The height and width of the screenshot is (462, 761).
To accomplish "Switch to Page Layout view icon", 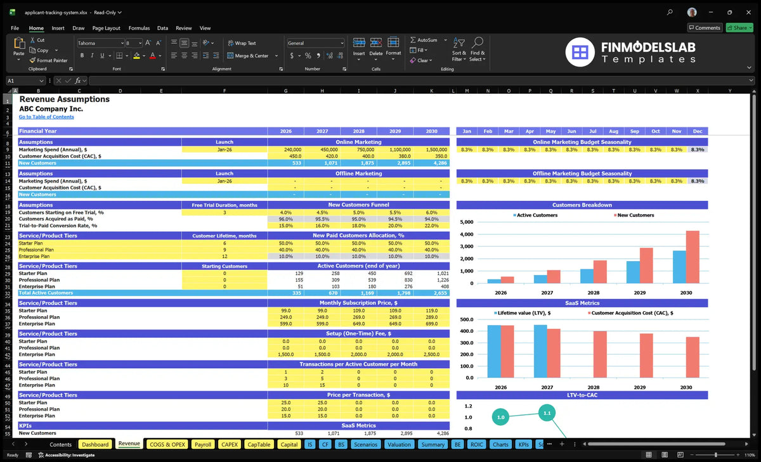I will click(x=664, y=455).
